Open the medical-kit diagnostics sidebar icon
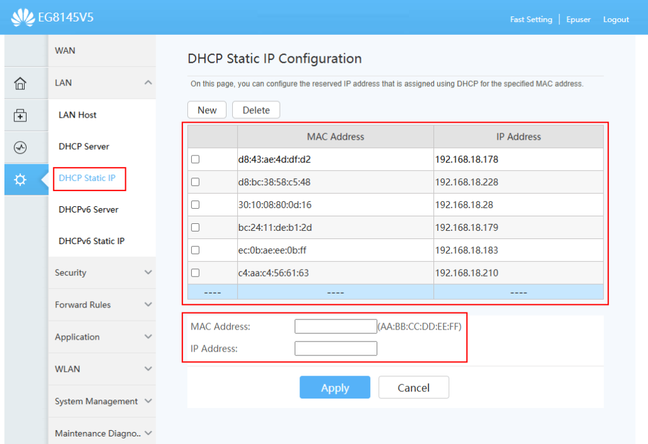This screenshot has width=648, height=444. click(20, 115)
